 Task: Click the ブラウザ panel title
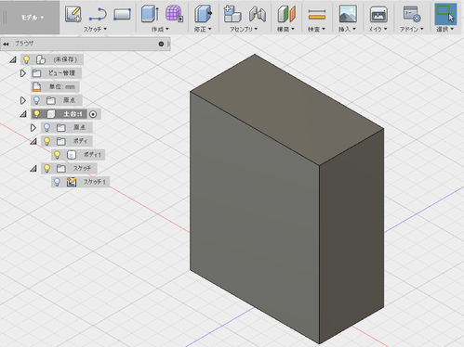click(24, 44)
